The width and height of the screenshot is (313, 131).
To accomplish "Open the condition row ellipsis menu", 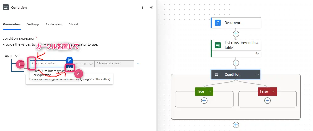I will (x=137, y=63).
